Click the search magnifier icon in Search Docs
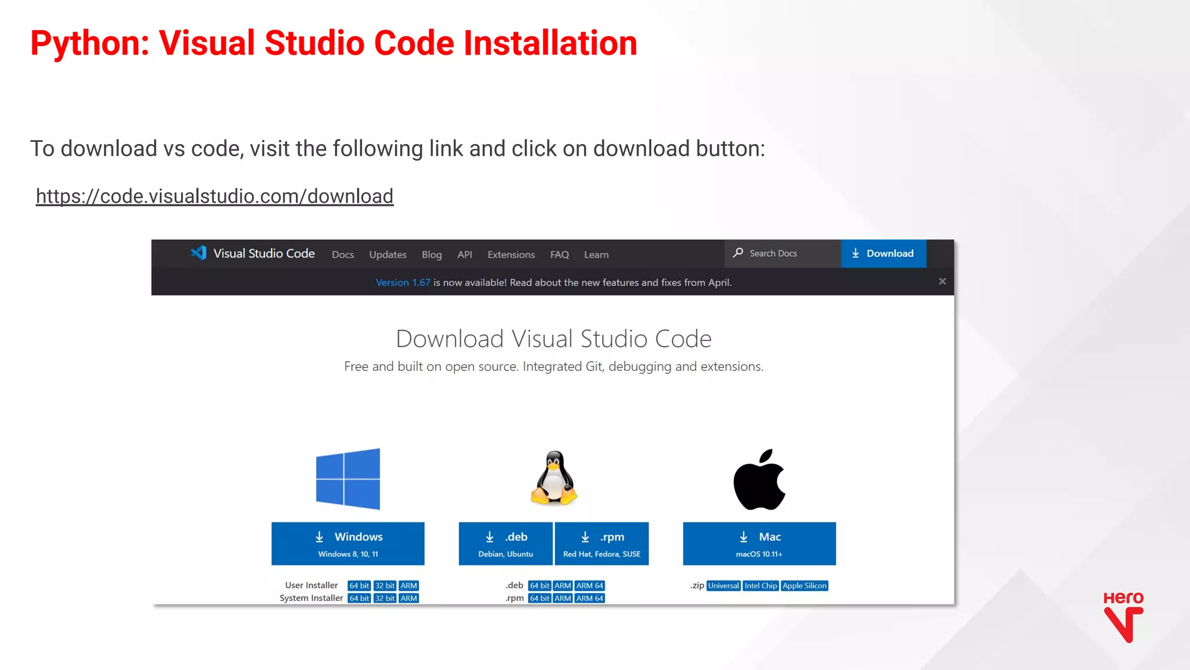 pyautogui.click(x=738, y=253)
